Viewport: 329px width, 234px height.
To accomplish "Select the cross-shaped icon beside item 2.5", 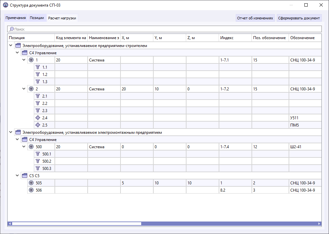I will coord(37,125).
